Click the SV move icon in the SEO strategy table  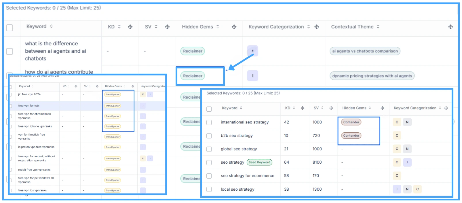(331, 108)
